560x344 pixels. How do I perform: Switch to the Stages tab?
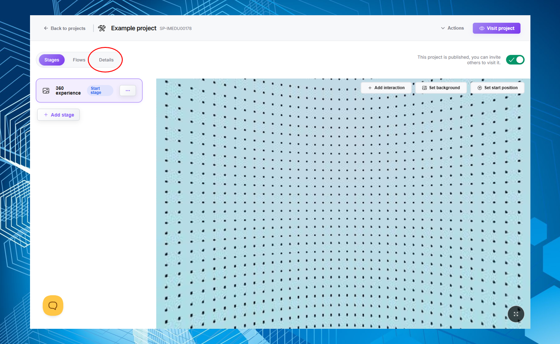click(52, 60)
